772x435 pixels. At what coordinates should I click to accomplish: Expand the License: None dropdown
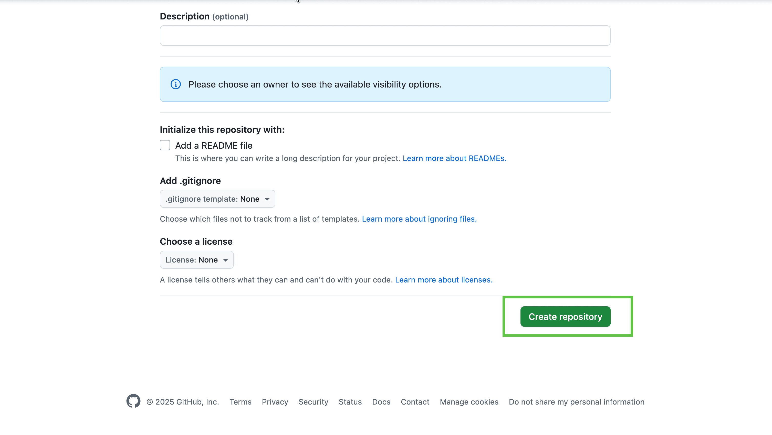coord(197,259)
